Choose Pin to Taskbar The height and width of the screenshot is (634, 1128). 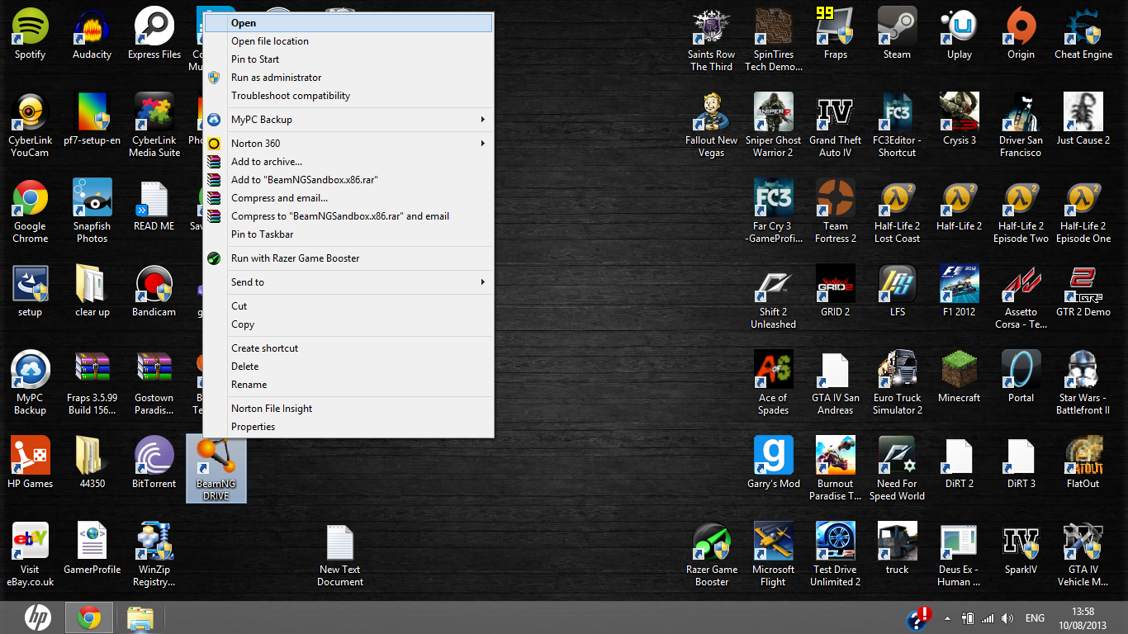coord(348,234)
